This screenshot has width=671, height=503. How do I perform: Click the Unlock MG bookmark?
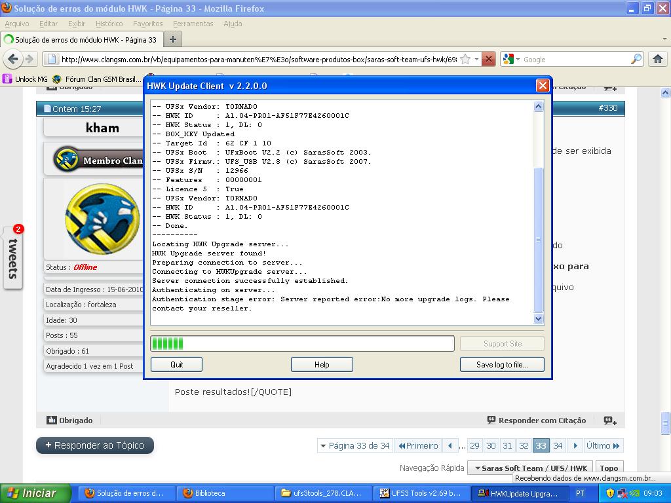[x=26, y=79]
